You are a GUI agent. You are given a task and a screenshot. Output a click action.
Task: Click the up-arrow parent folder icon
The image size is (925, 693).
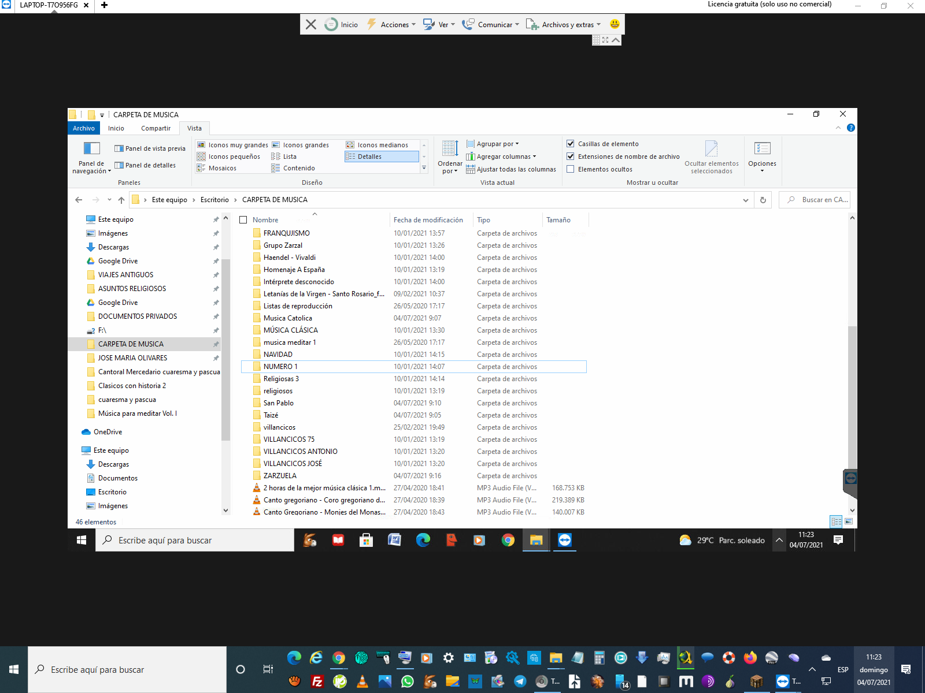(x=121, y=200)
